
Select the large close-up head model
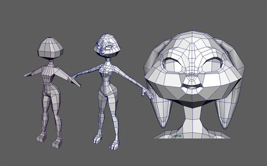point(194,85)
